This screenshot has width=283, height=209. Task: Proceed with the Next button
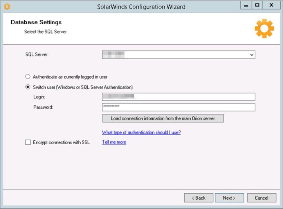tap(229, 198)
